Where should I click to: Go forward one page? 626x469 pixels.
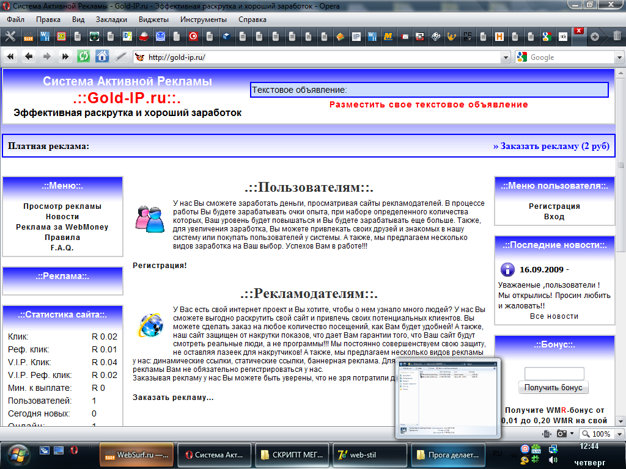coord(46,57)
